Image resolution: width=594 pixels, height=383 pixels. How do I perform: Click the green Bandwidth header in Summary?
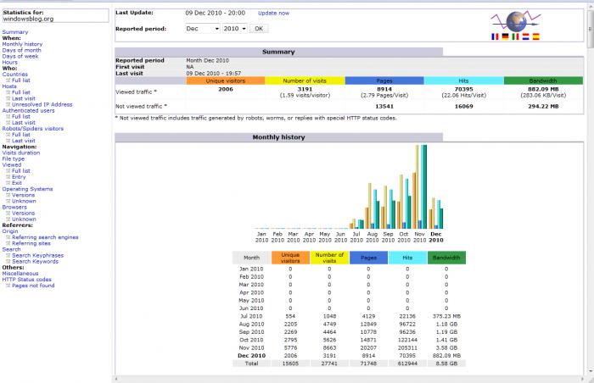[543, 80]
